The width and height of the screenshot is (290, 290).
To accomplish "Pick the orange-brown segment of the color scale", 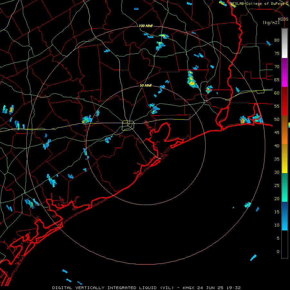I will tap(285, 130).
